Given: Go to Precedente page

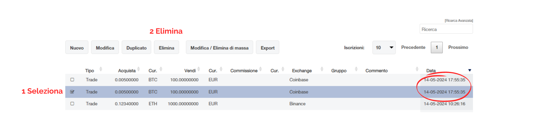Looking at the screenshot, I should coord(413,47).
